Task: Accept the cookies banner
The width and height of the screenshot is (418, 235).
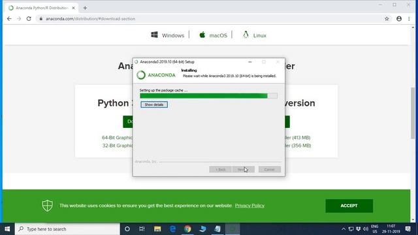Action: tap(349, 206)
